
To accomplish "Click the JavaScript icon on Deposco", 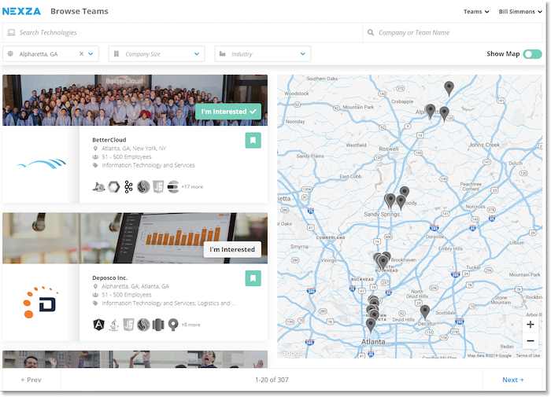I will (x=128, y=325).
